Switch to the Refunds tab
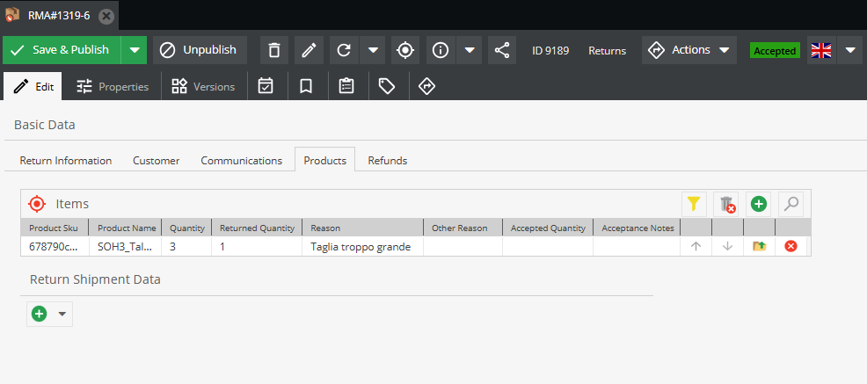 click(x=387, y=161)
